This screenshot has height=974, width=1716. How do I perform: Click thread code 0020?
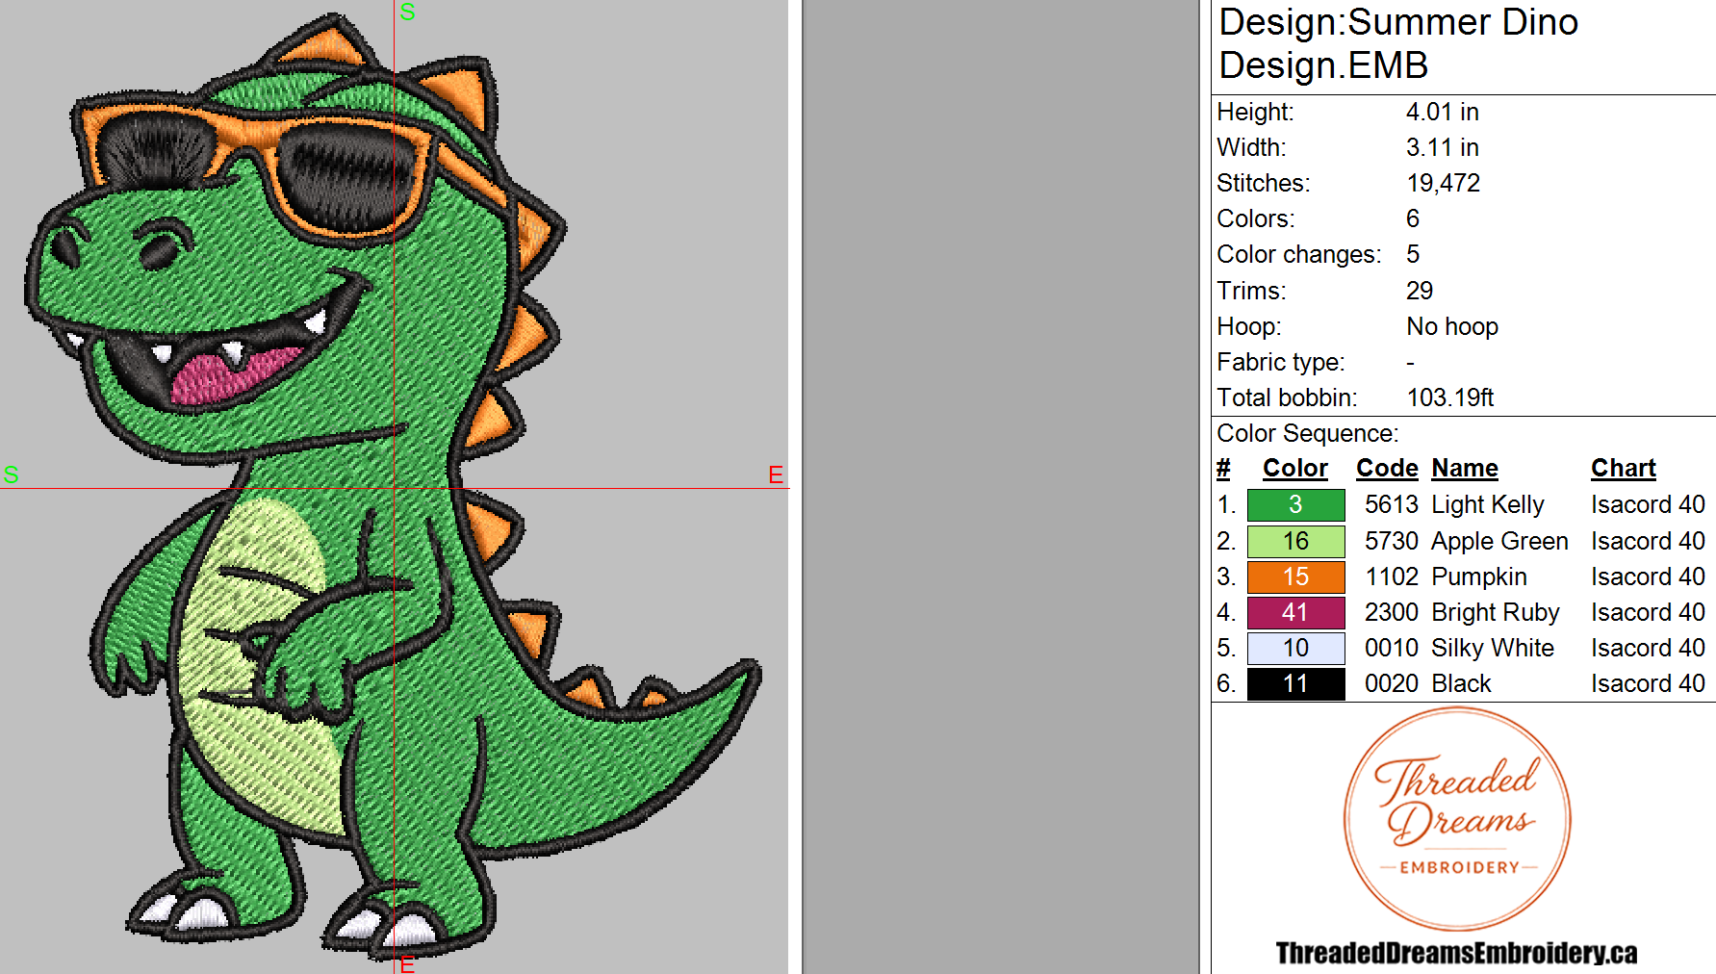(x=1392, y=684)
